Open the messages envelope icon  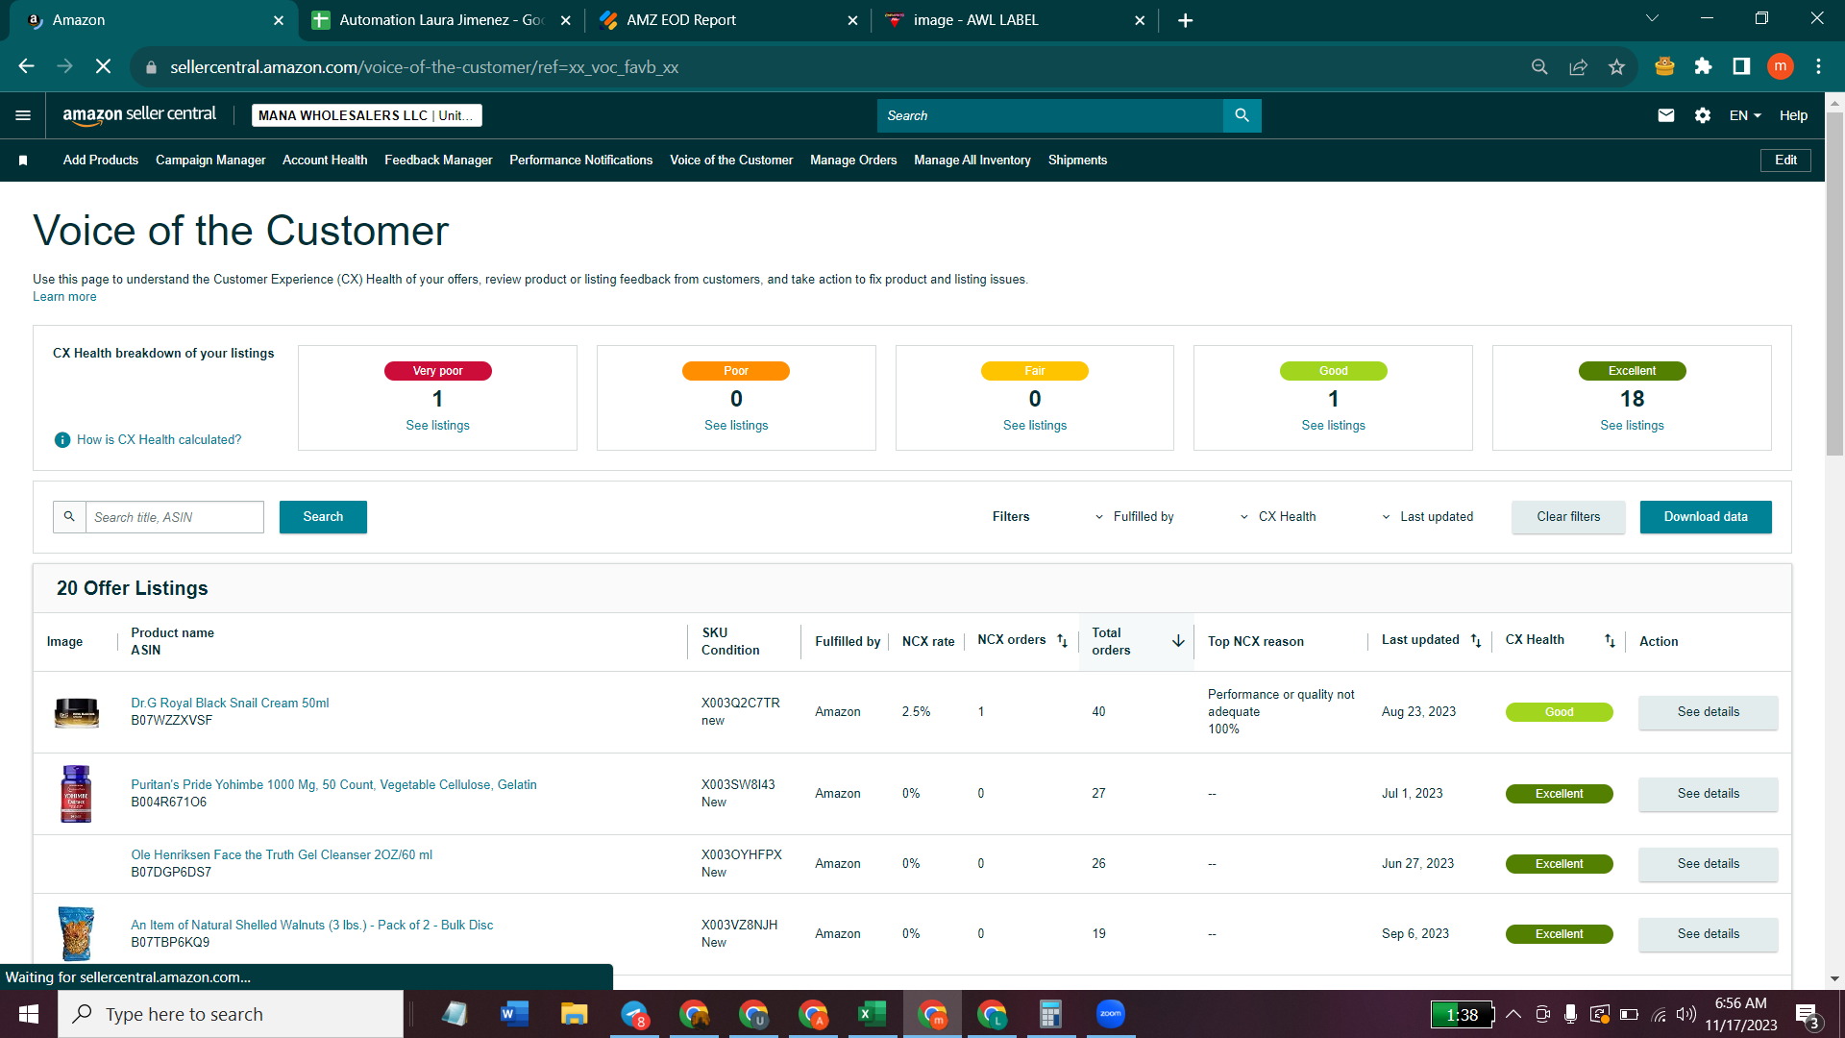pyautogui.click(x=1666, y=115)
